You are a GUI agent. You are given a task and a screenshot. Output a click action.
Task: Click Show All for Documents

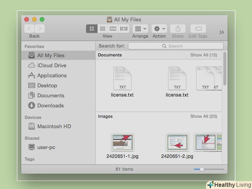click(204, 55)
